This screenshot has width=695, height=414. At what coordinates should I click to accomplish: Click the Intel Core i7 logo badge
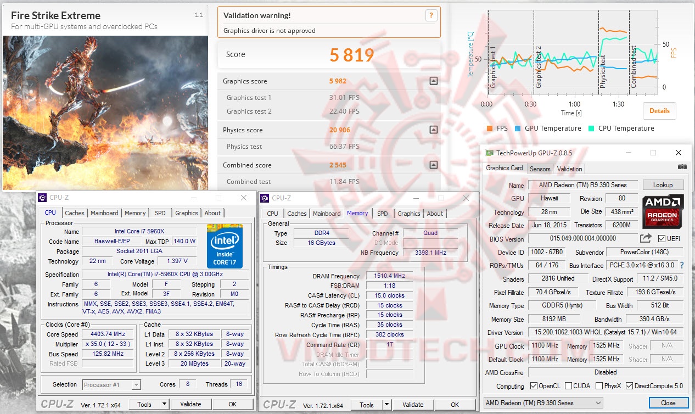tap(225, 245)
